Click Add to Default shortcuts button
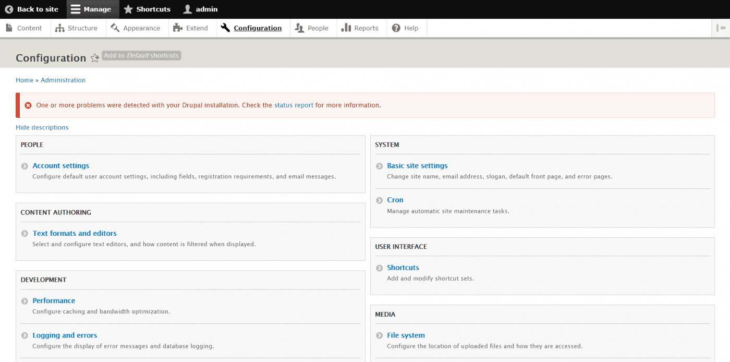The image size is (730, 362). click(141, 55)
